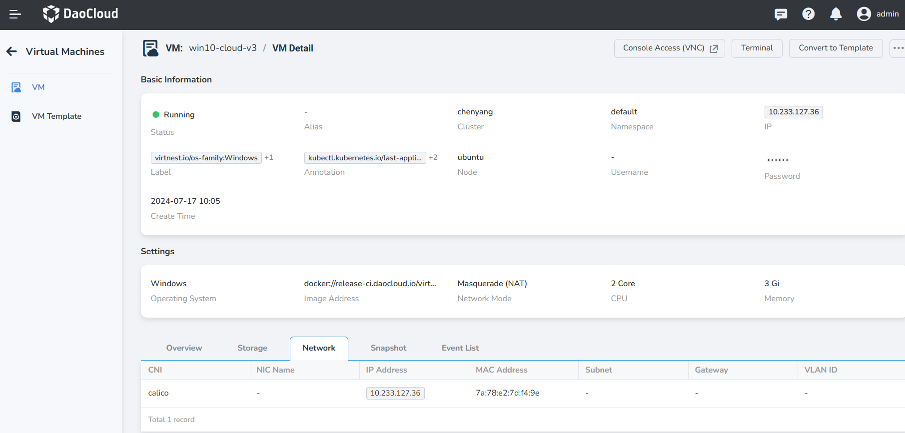Screen dimensions: 905x433
Task: Expand the +1 additional labels
Action: pos(269,158)
